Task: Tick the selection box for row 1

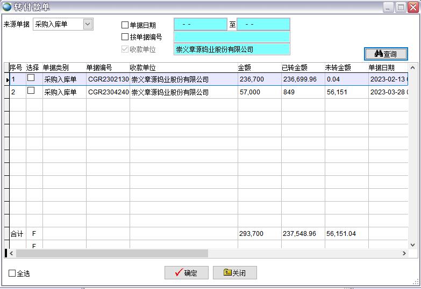Action: 31,78
